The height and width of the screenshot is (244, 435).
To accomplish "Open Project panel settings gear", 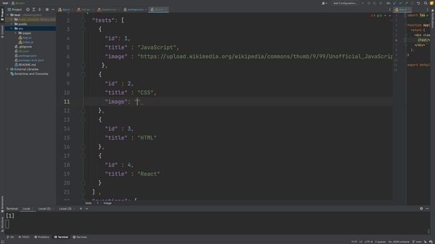I will [x=47, y=9].
